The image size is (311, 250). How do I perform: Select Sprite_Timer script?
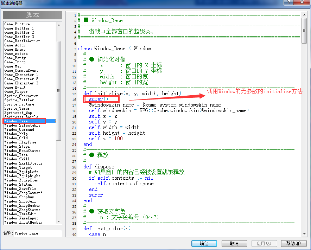pyautogui.click(x=17, y=108)
